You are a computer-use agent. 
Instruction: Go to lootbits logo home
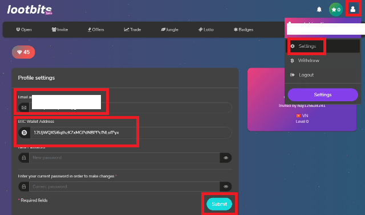30,10
